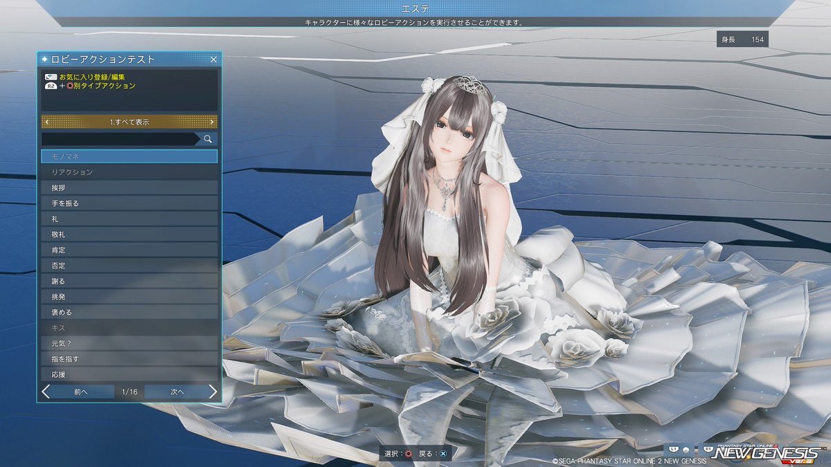Screen dimensions: 831x467
Task: Click the エステ screen title
Action: [x=415, y=8]
